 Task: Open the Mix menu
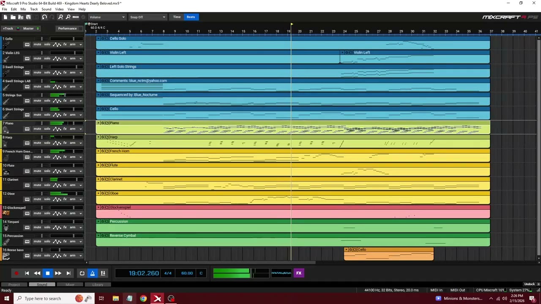pos(23,9)
